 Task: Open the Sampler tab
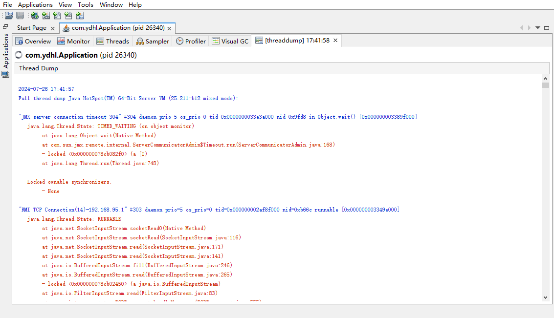(153, 41)
